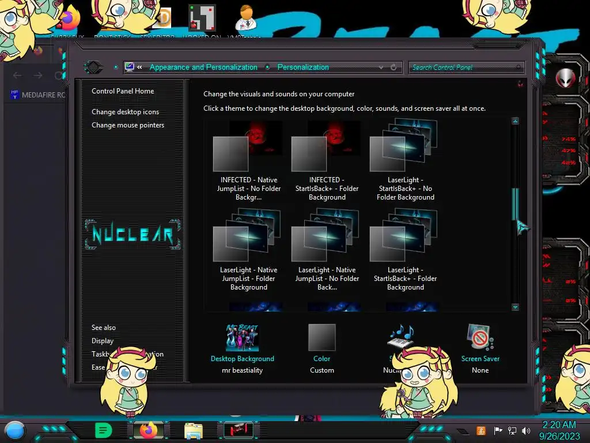Go to Appearance and Personalization breadcrumb
The height and width of the screenshot is (443, 590).
click(x=203, y=67)
